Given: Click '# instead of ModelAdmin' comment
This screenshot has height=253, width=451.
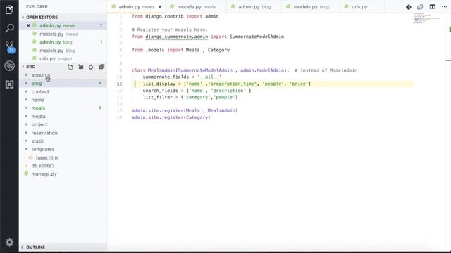Looking at the screenshot, I should point(326,70).
